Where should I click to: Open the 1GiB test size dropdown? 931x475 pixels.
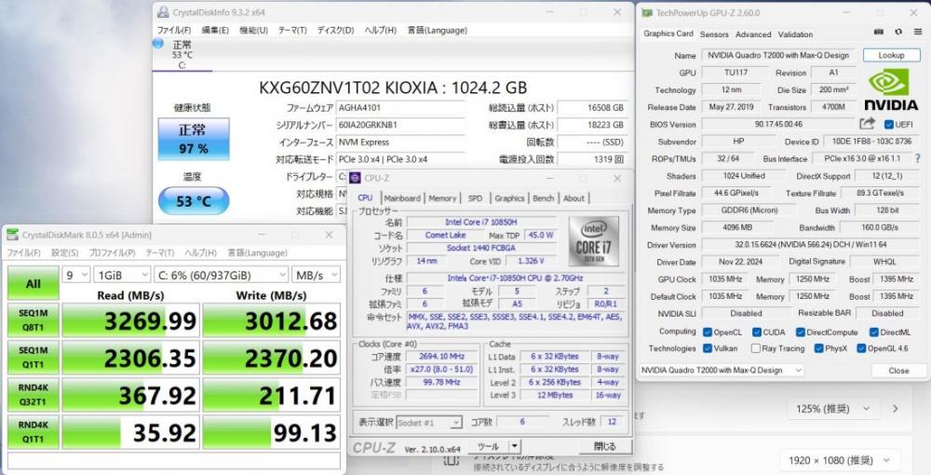coord(122,275)
